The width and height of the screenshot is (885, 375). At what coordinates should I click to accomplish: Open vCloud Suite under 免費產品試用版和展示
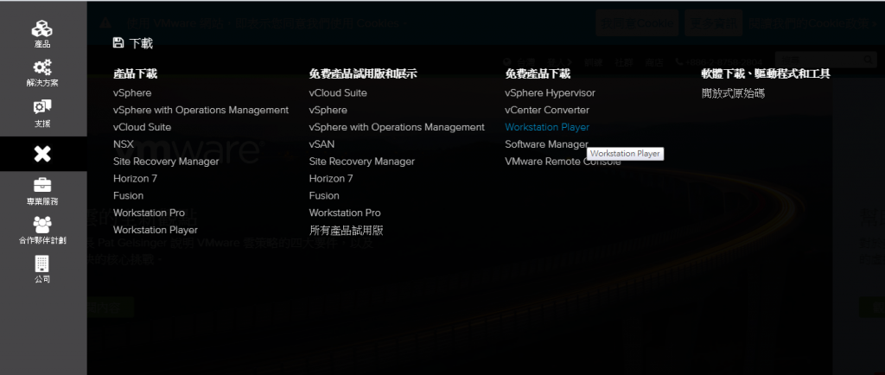(338, 93)
